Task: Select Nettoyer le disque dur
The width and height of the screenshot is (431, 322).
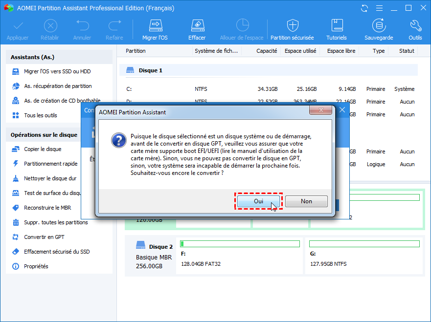Action: pyautogui.click(x=50, y=178)
